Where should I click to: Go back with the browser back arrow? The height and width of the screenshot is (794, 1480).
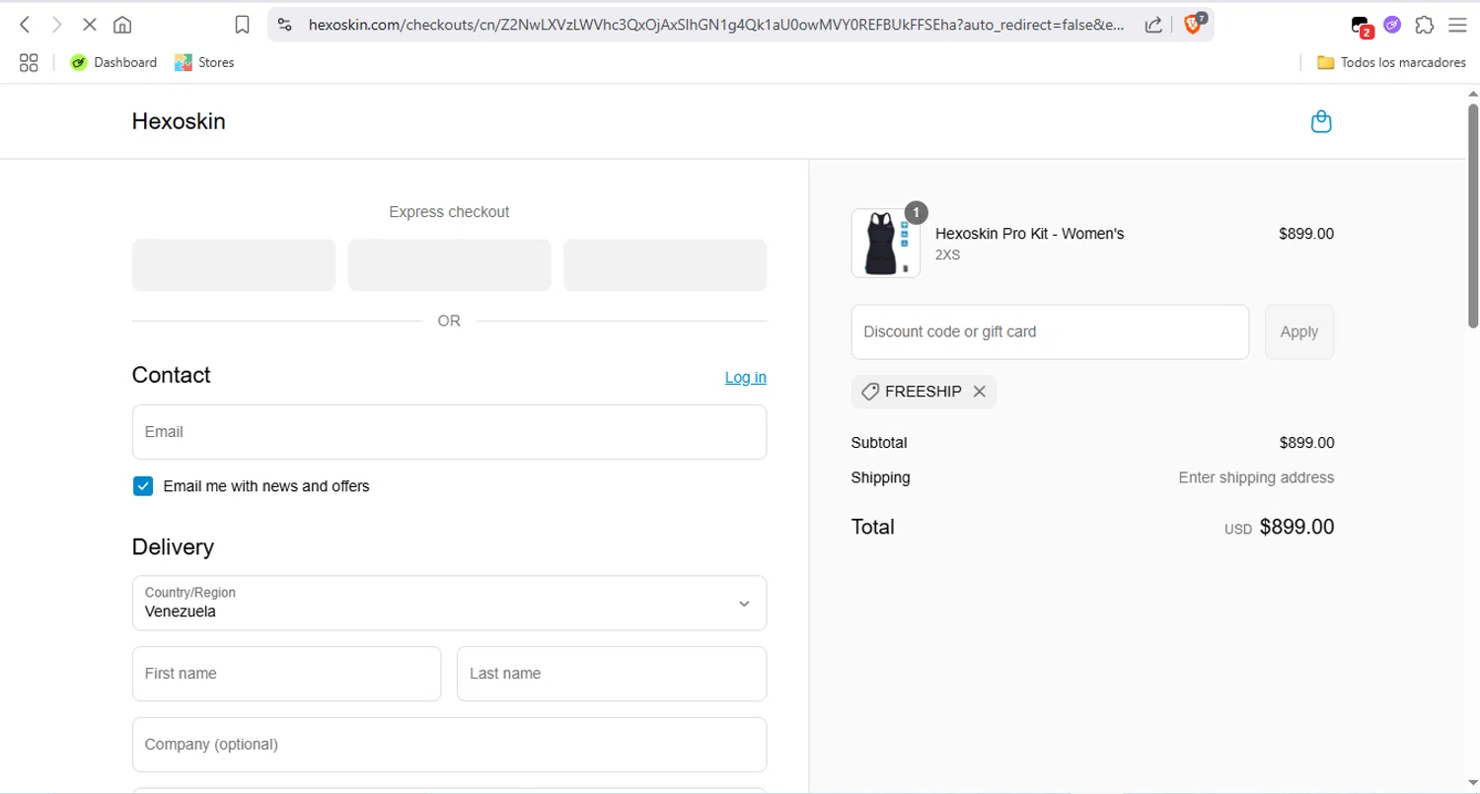pos(26,25)
